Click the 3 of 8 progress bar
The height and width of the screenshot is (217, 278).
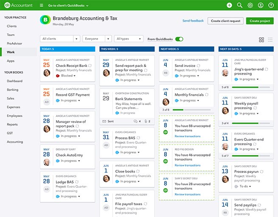pos(191,110)
